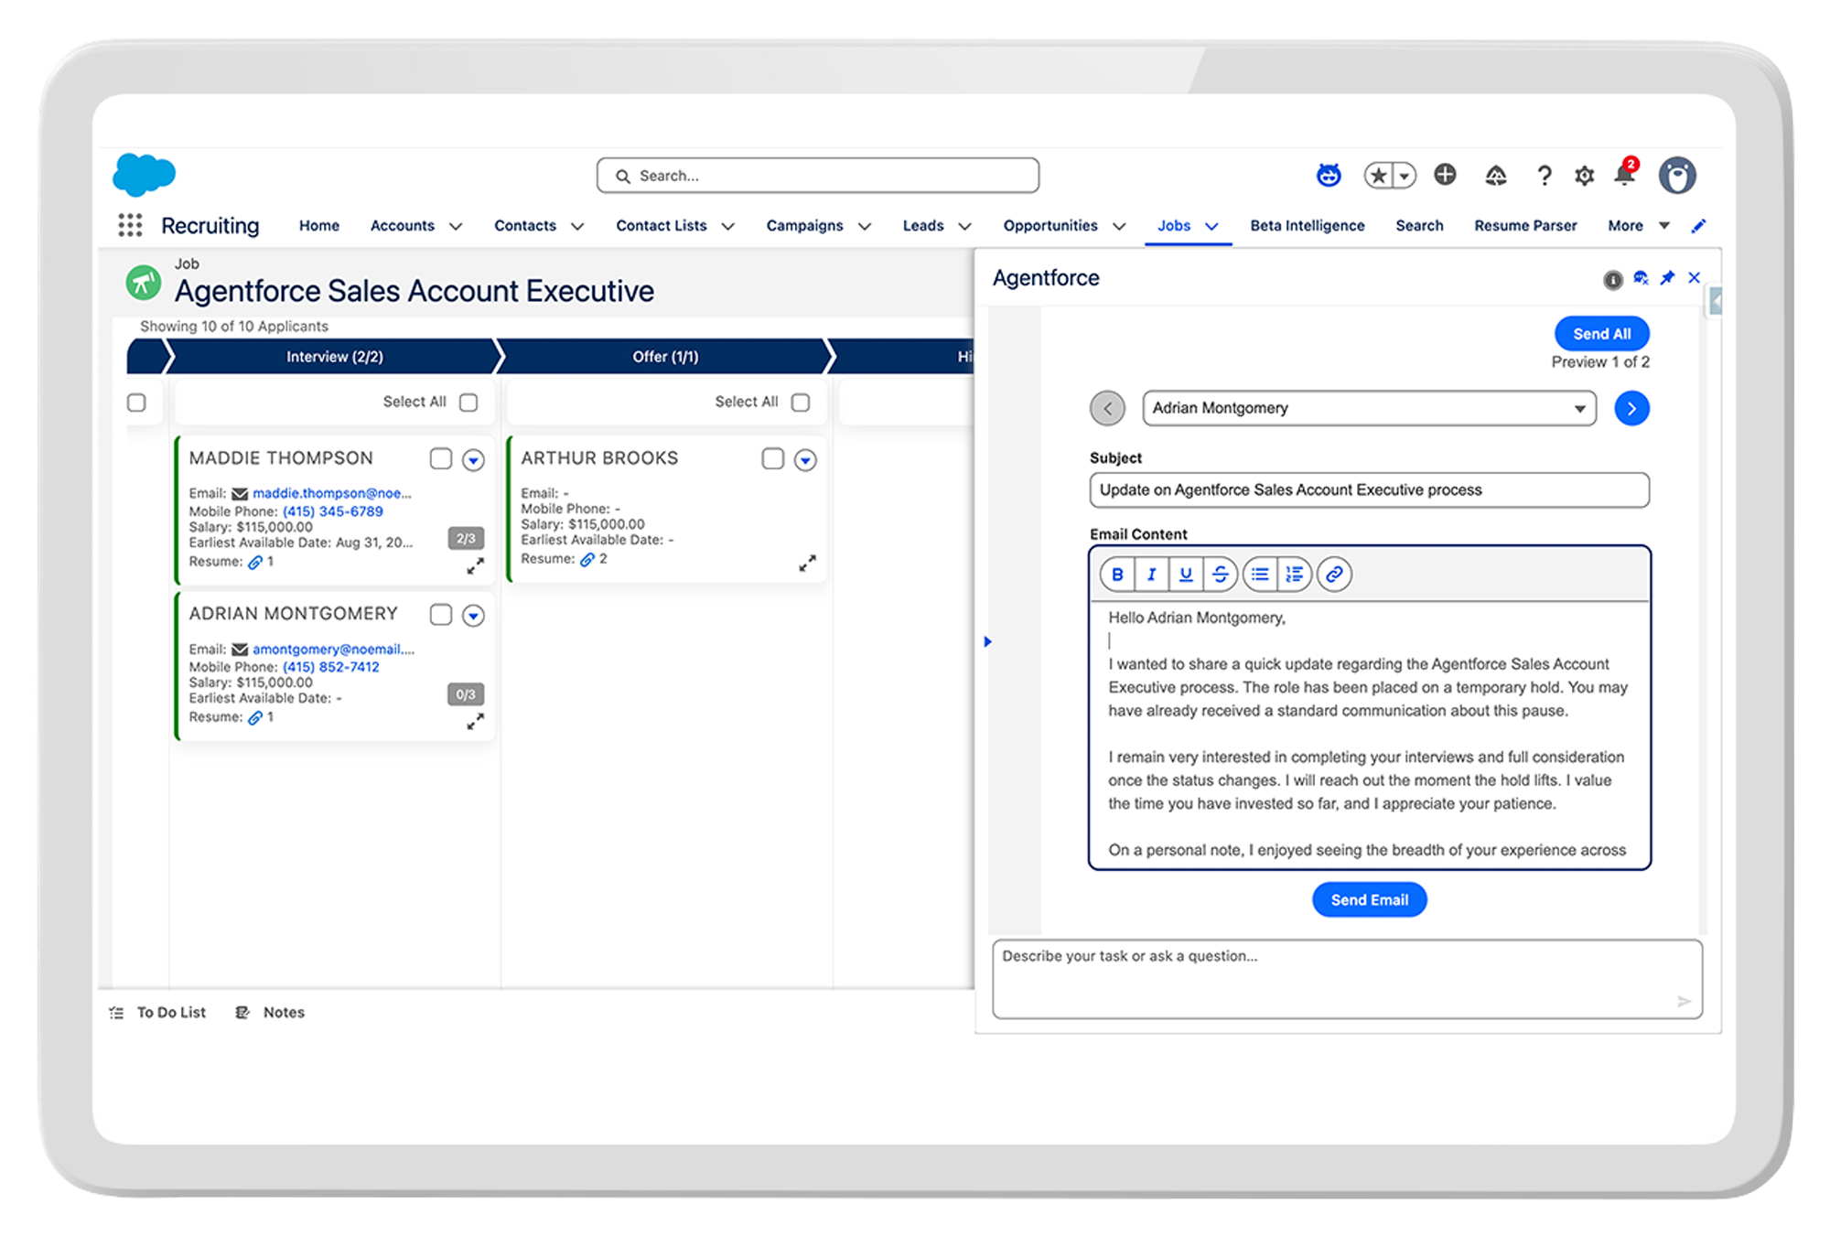Screen dimensions: 1830x1236
Task: Expand the Accounts nav menu chevron
Action: (456, 227)
